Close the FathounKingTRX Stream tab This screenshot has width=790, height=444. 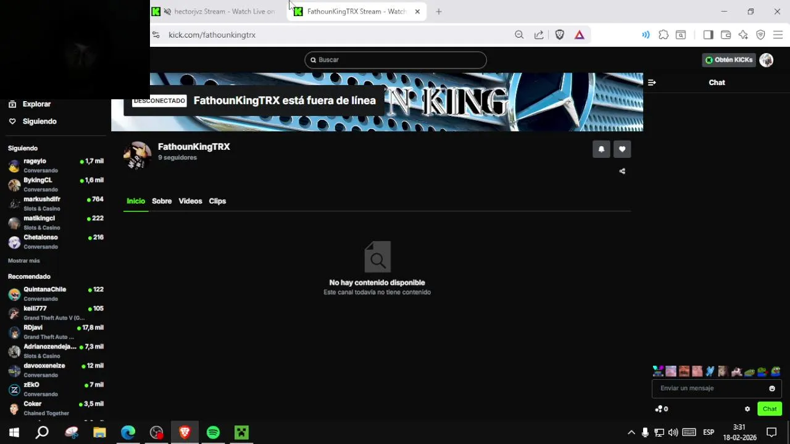point(417,12)
